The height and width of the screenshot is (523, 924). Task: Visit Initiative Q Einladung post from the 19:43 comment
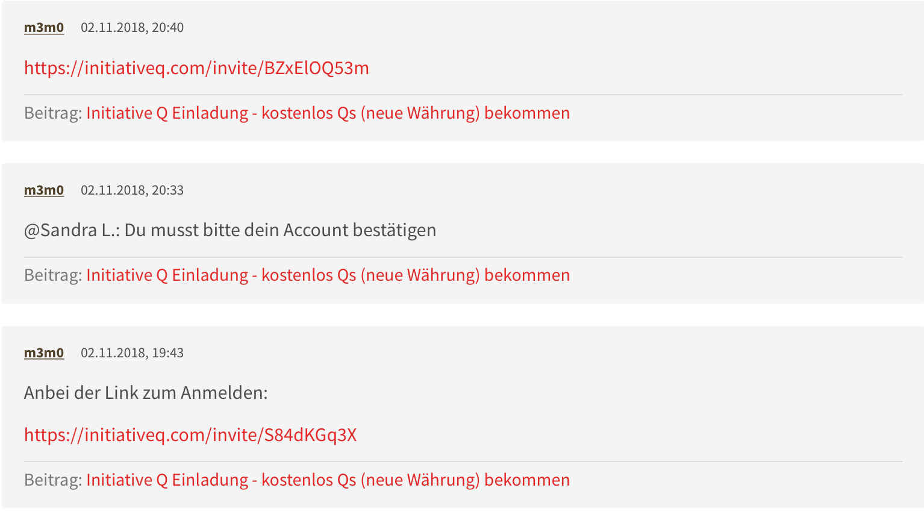(x=328, y=480)
